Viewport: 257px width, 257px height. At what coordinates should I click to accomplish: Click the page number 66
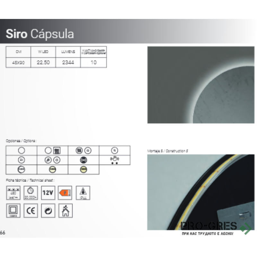click(x=3, y=232)
